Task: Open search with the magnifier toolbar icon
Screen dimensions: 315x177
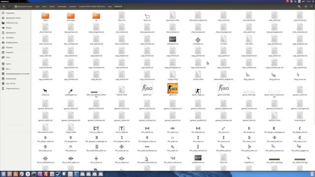Action: tap(299, 6)
